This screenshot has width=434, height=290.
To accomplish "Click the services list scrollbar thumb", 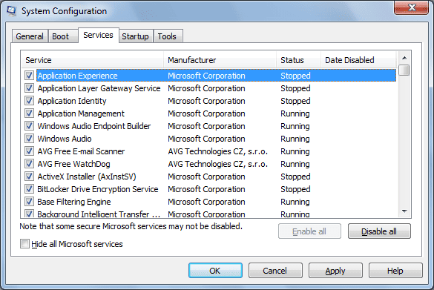I will 404,70.
